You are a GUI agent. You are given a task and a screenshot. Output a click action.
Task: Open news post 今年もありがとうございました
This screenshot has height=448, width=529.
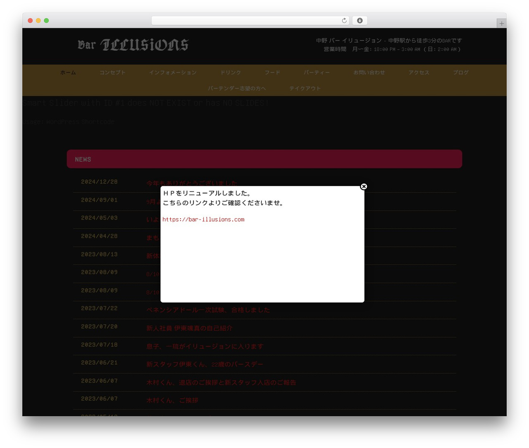[x=192, y=183]
